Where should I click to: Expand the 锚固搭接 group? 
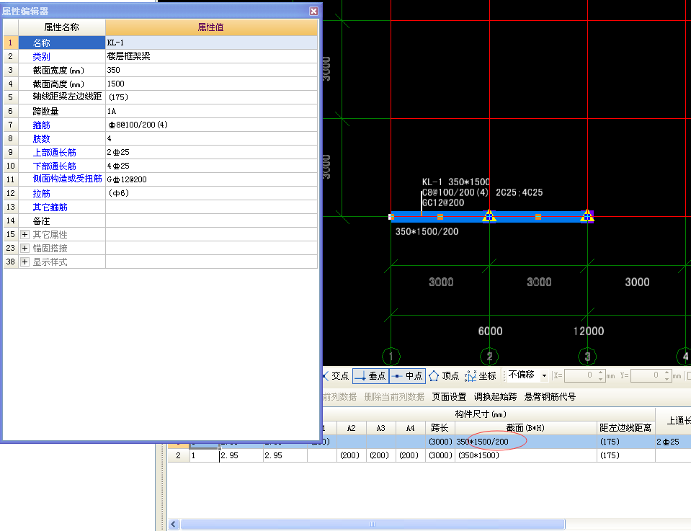(24, 248)
